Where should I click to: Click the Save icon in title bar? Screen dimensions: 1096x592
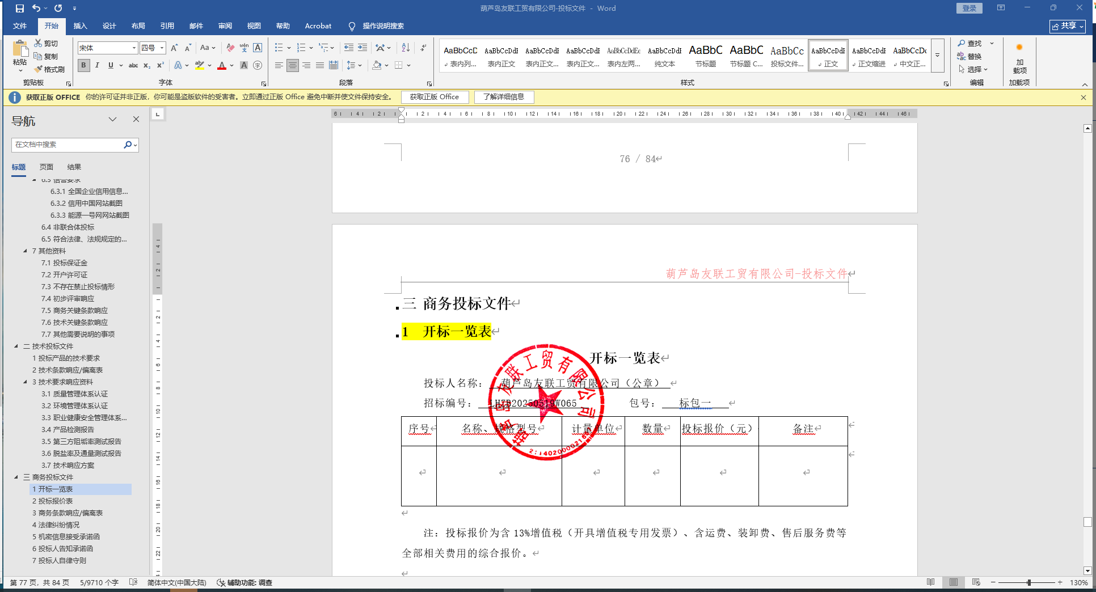(x=20, y=9)
